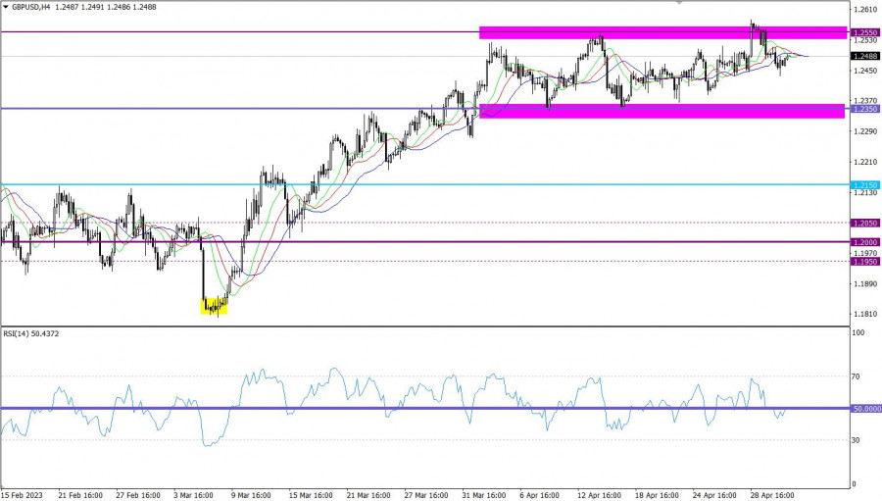
Task: Click the RSI 70 scale value
Action: pos(859,376)
